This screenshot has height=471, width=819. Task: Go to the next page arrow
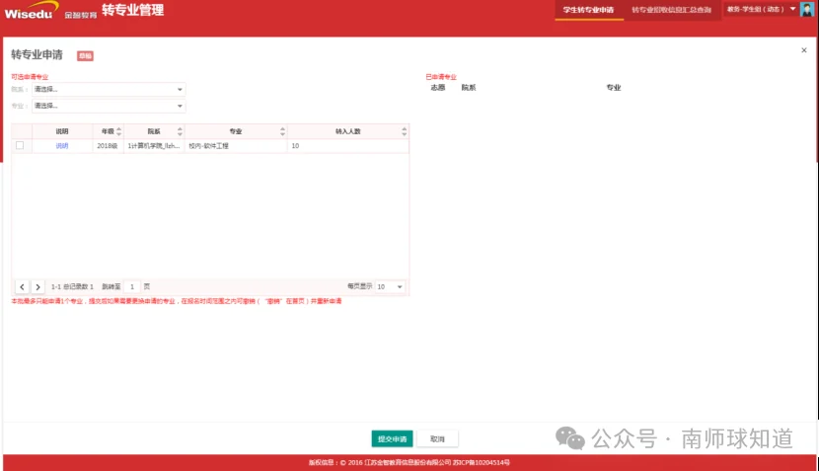(37, 286)
